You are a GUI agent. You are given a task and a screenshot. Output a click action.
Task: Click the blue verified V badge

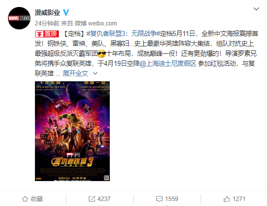tap(66, 12)
